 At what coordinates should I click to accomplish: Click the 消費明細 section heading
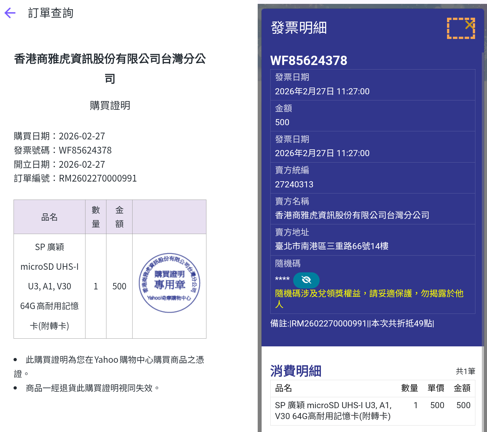[x=296, y=371]
